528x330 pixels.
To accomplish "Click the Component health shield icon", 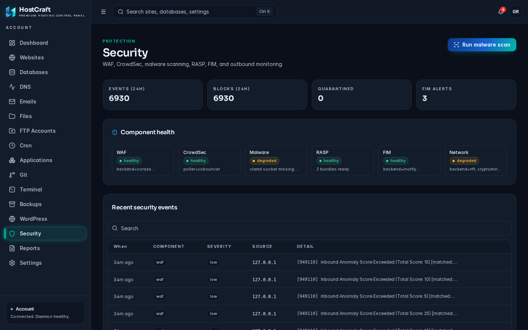I will [x=115, y=132].
